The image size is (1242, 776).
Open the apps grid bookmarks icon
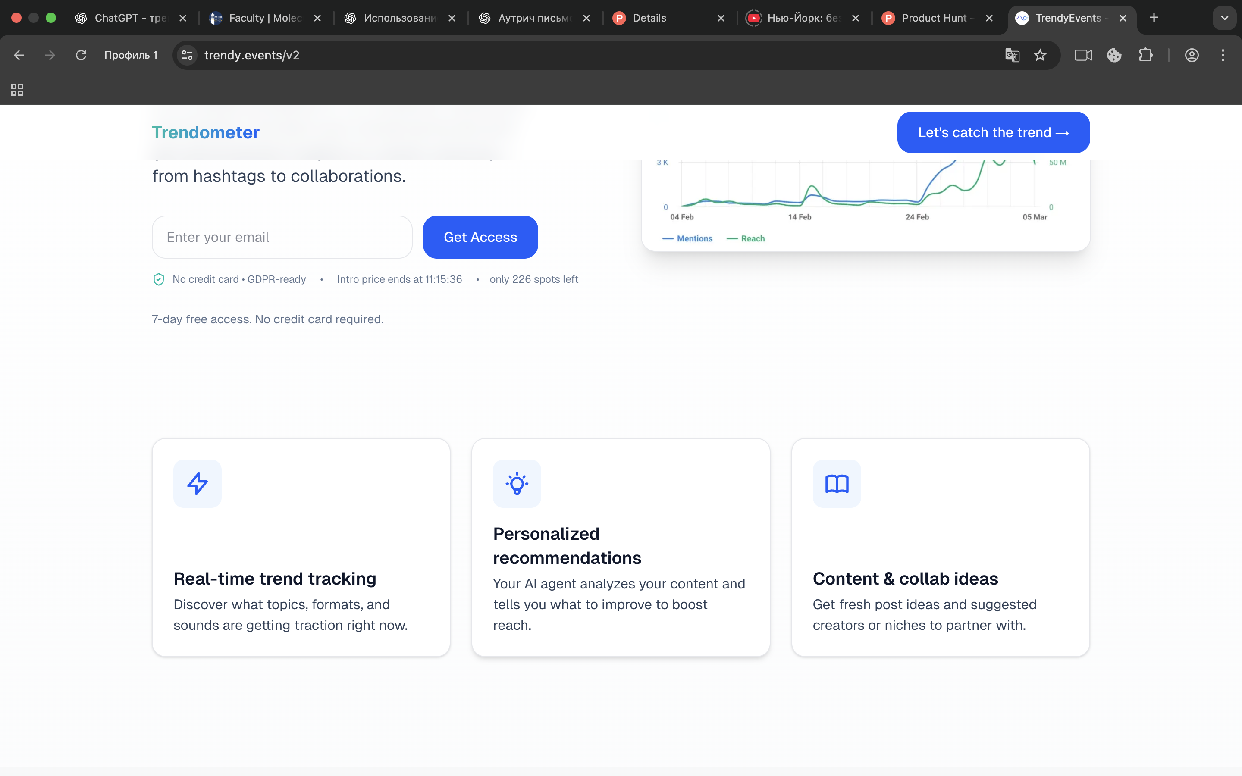coord(17,90)
